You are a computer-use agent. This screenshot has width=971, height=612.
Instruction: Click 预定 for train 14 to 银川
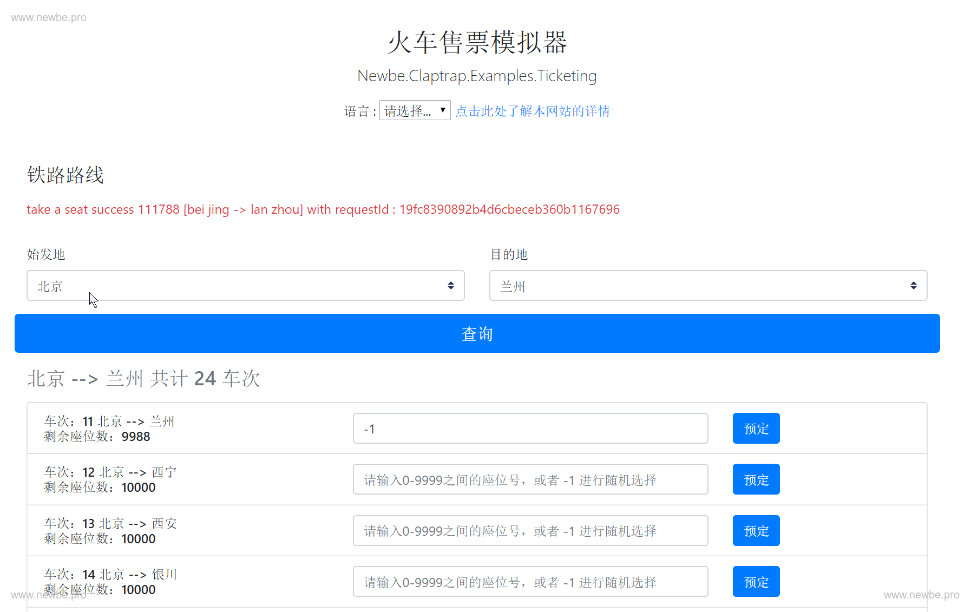tap(756, 581)
